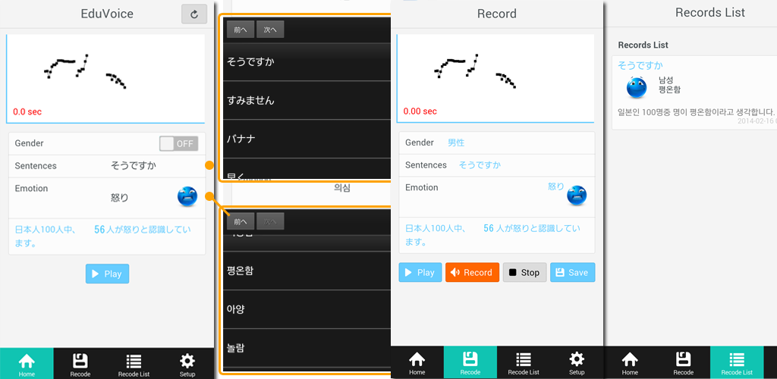The image size is (777, 379).
Task: Select Recode List tab in Record screen nav bar
Action: pyautogui.click(x=524, y=364)
